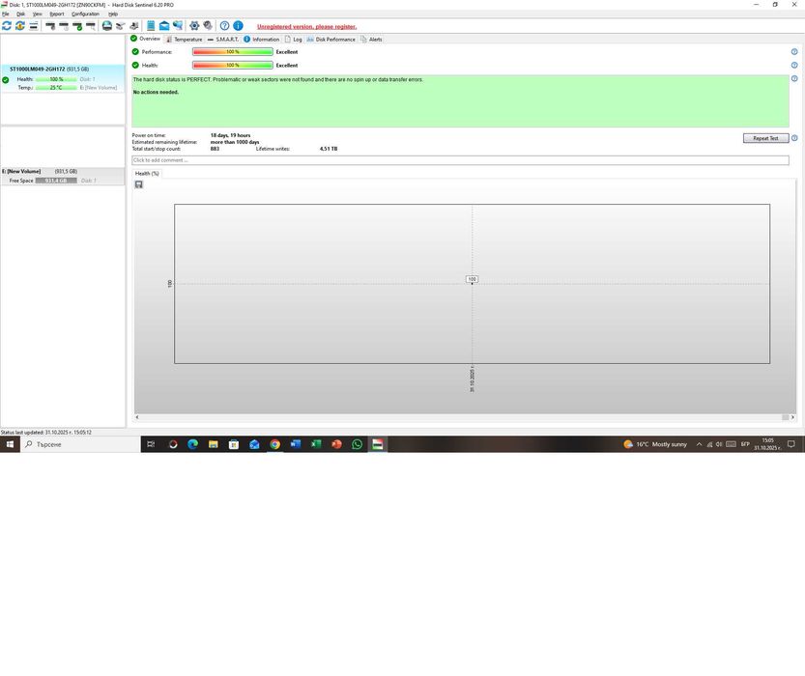Open Google Chrome from the taskbar
Screen dimensions: 805x676
(x=275, y=444)
